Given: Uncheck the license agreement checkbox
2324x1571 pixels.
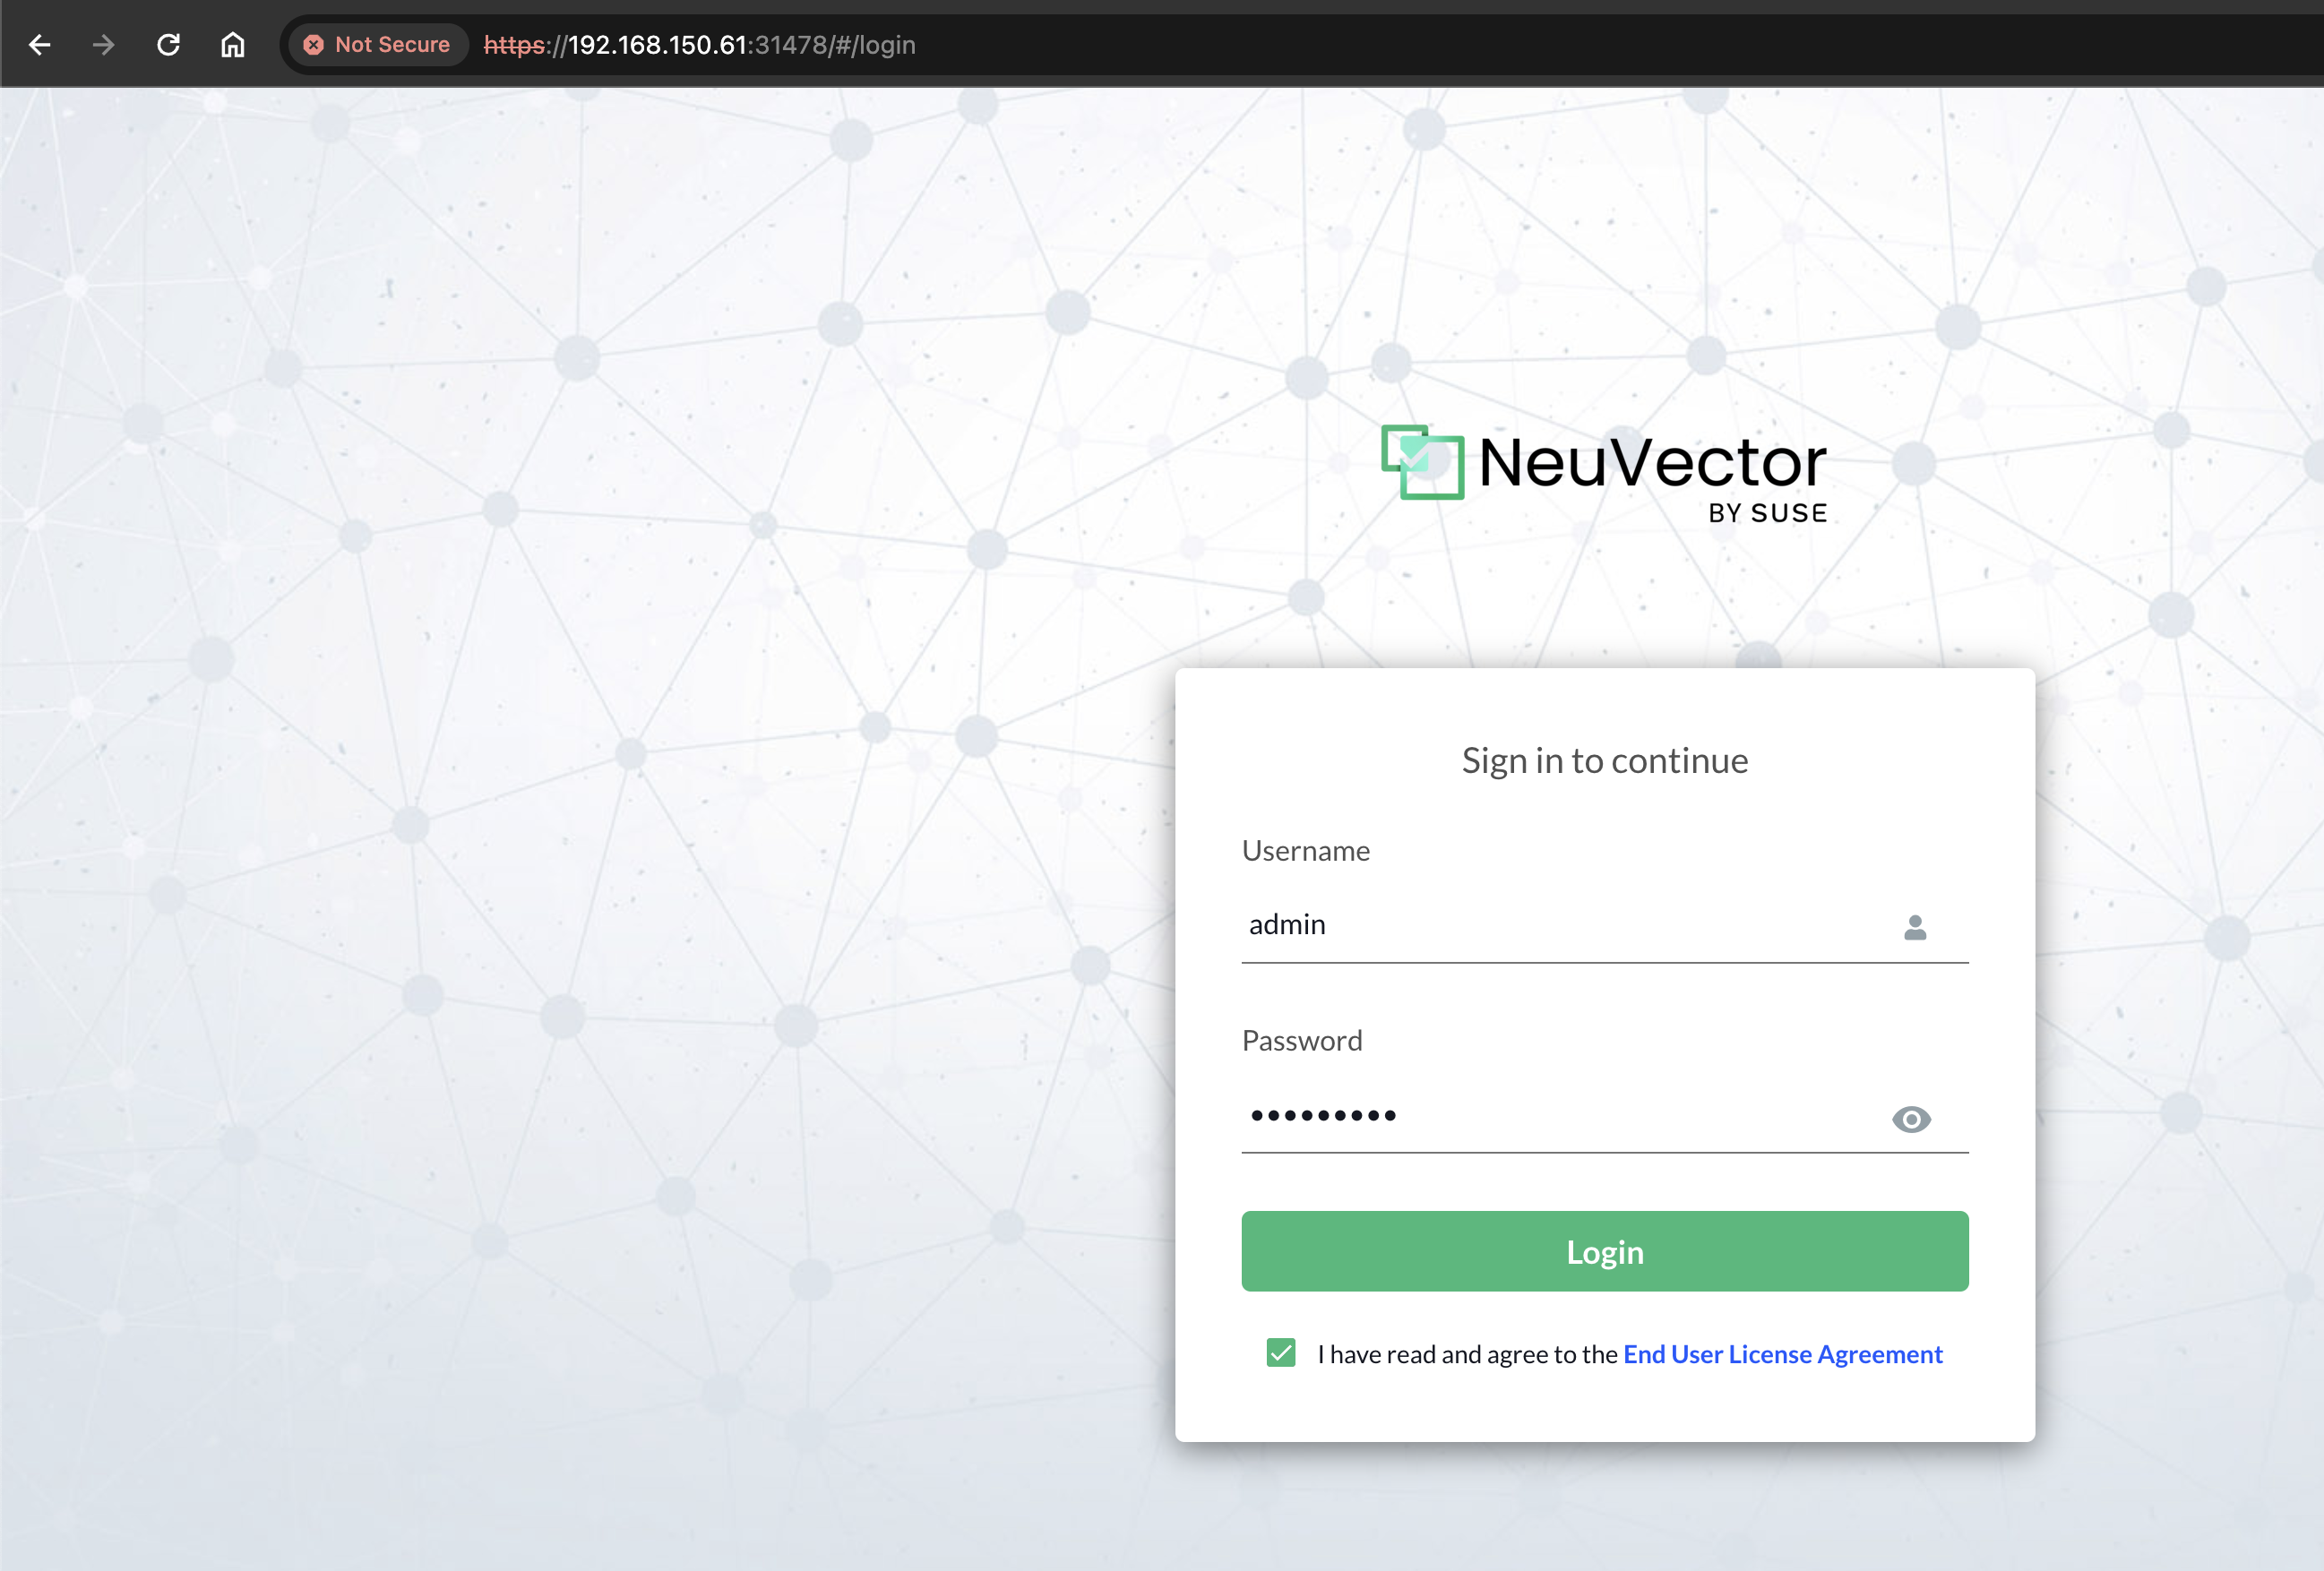Looking at the screenshot, I should (1280, 1353).
